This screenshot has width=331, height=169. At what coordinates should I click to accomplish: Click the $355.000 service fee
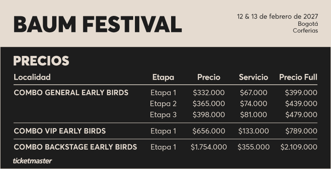253,147
